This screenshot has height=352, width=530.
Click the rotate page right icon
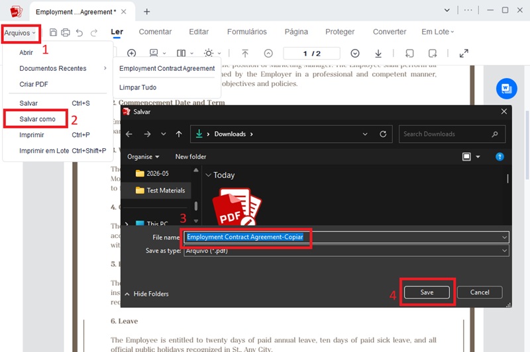(x=433, y=54)
